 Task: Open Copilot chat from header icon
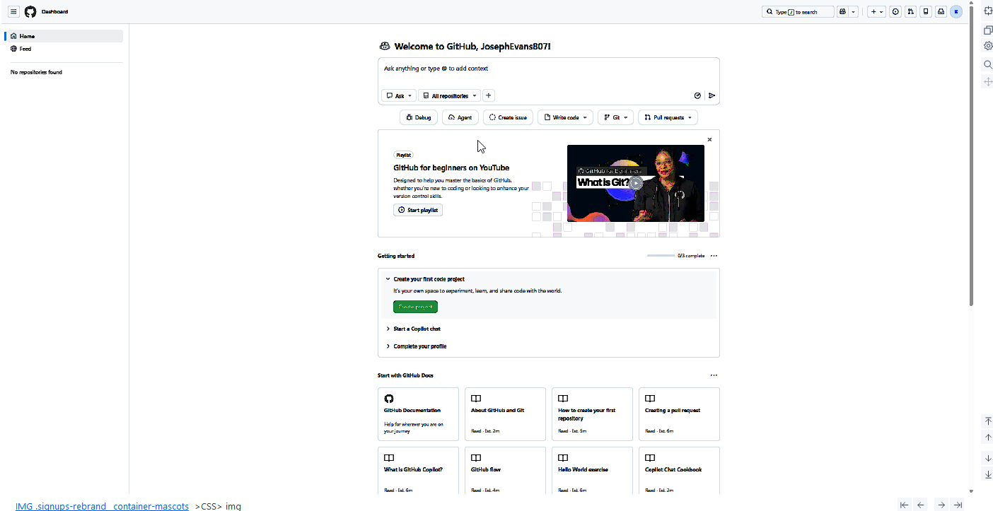(x=842, y=12)
